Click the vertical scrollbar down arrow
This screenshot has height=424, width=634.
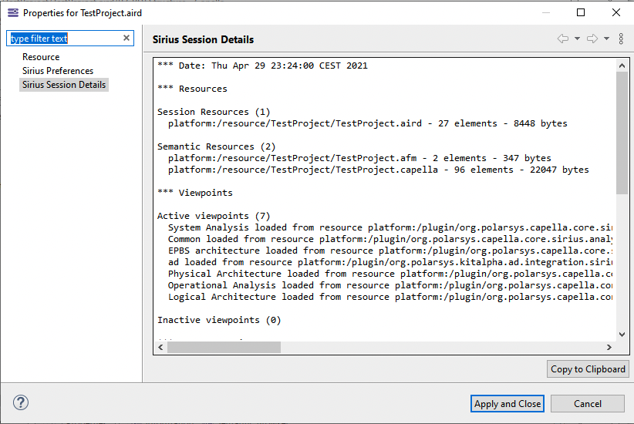pyautogui.click(x=622, y=334)
